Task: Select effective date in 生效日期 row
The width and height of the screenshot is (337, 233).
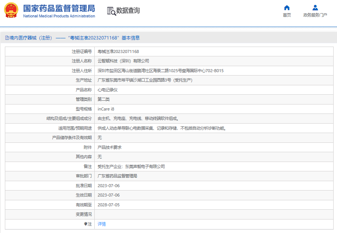Action: pos(109,195)
